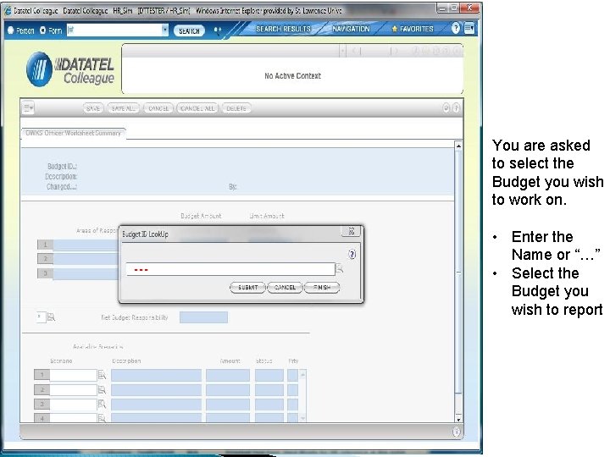Screen dimensions: 610x457
Task: Click CANCEL in the lookup dialog
Action: pyautogui.click(x=285, y=288)
